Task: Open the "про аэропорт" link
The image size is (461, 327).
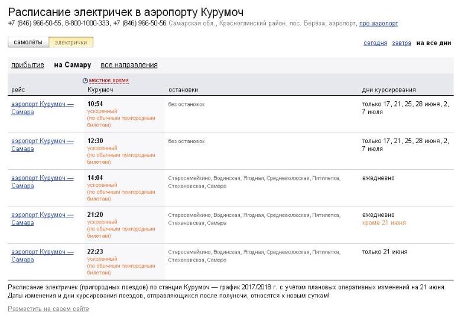Action: pyautogui.click(x=378, y=24)
